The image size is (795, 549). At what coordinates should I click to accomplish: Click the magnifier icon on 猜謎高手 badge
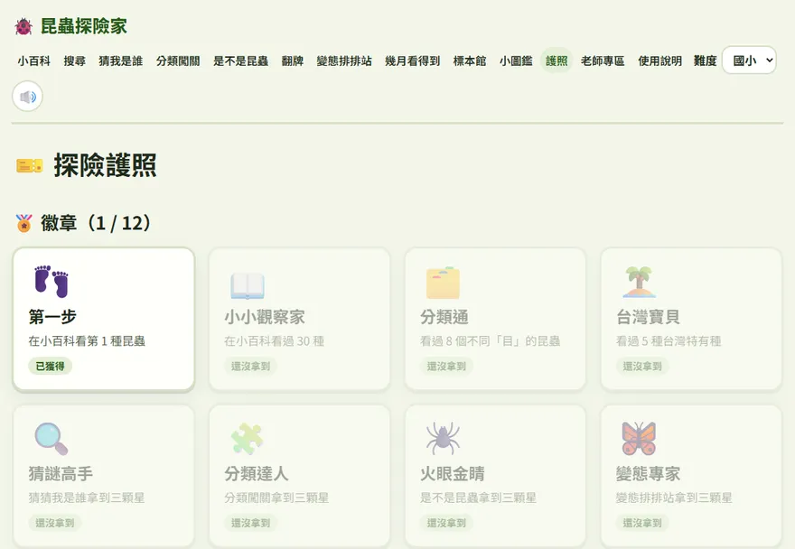coord(51,439)
